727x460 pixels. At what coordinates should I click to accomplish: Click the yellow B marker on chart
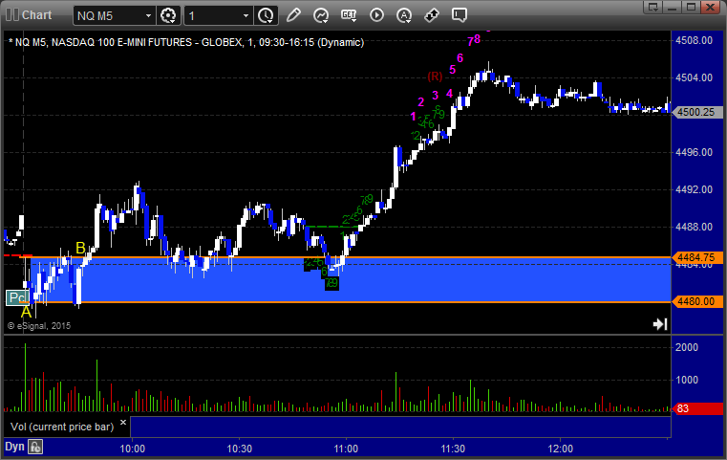[x=80, y=249]
